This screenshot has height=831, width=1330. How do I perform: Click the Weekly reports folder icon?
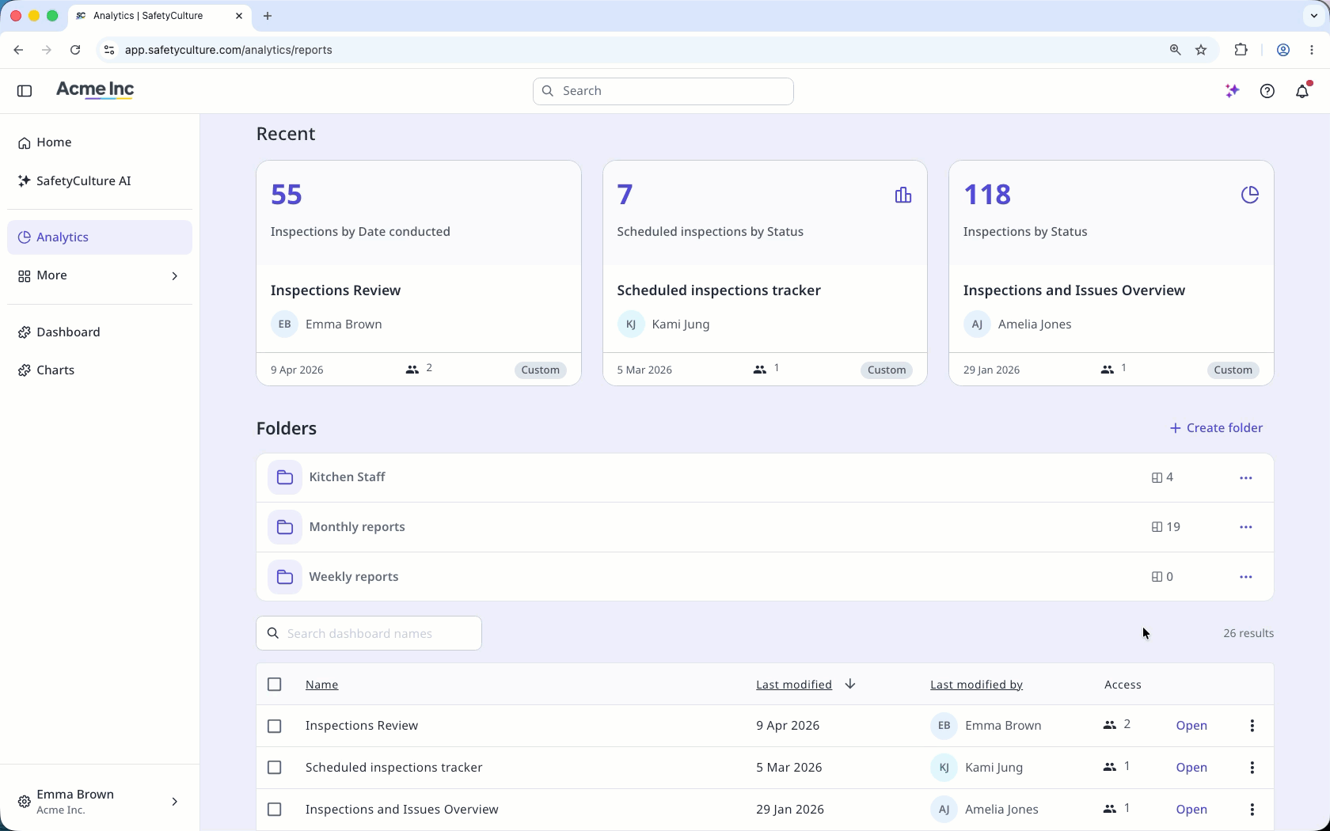pos(285,577)
